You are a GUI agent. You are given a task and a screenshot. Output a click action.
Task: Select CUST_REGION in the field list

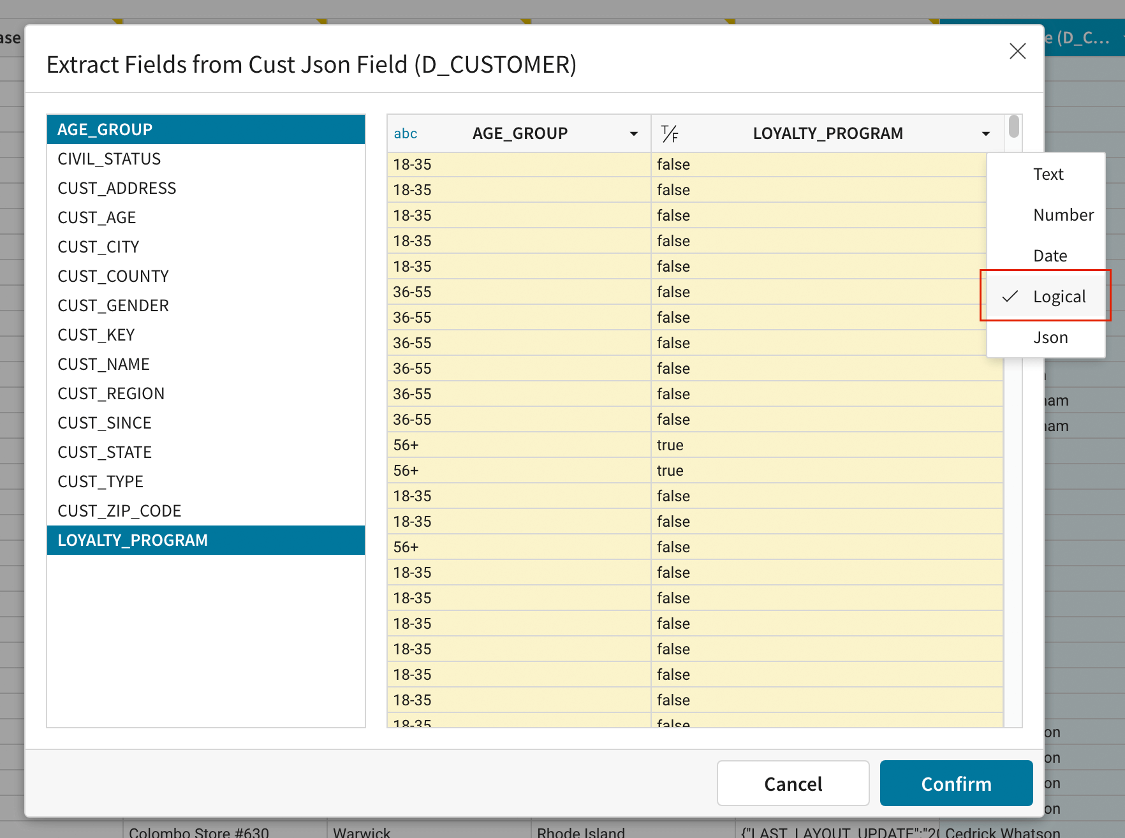pyautogui.click(x=206, y=393)
